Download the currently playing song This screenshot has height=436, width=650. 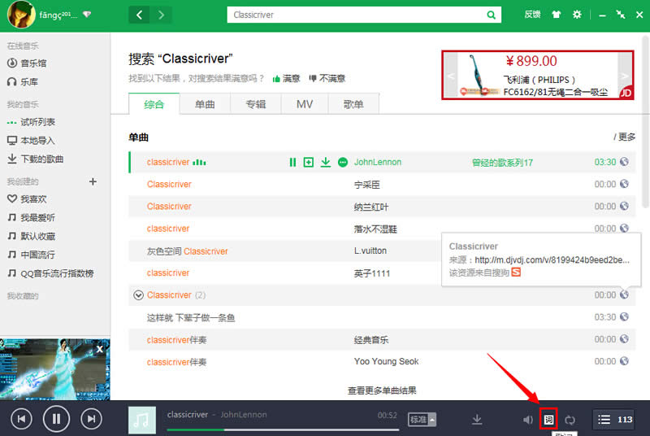point(477,420)
